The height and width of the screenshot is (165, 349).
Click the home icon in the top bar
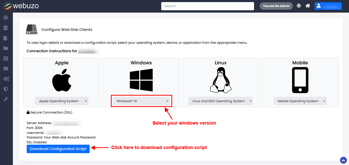(308, 5)
